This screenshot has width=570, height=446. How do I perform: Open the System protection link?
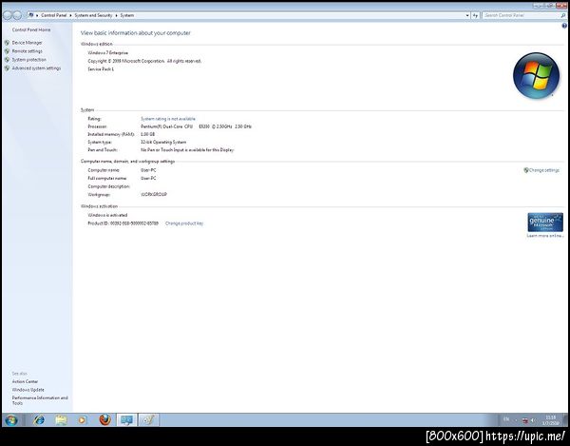coord(29,60)
